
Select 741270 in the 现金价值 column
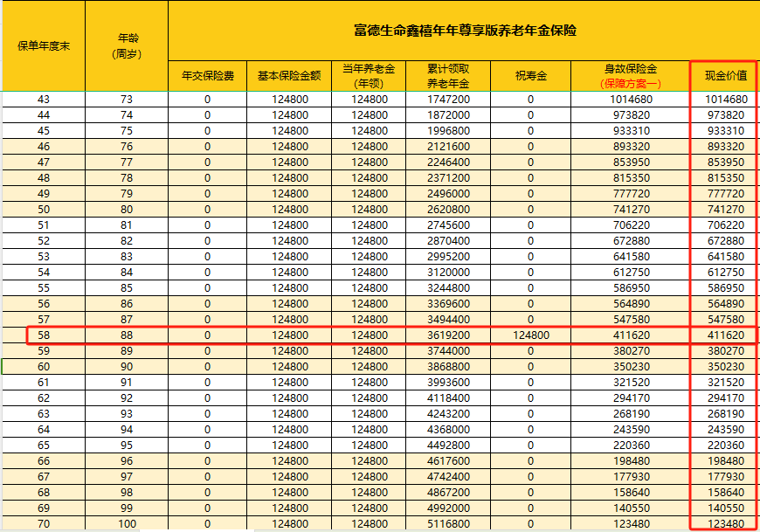click(x=725, y=210)
